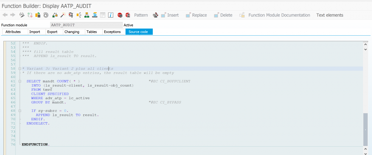
Task: Click the Replace toolbar button
Action: point(196,15)
